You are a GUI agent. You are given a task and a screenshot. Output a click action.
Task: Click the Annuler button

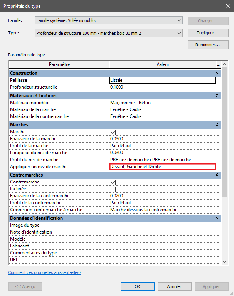[x=174, y=286]
